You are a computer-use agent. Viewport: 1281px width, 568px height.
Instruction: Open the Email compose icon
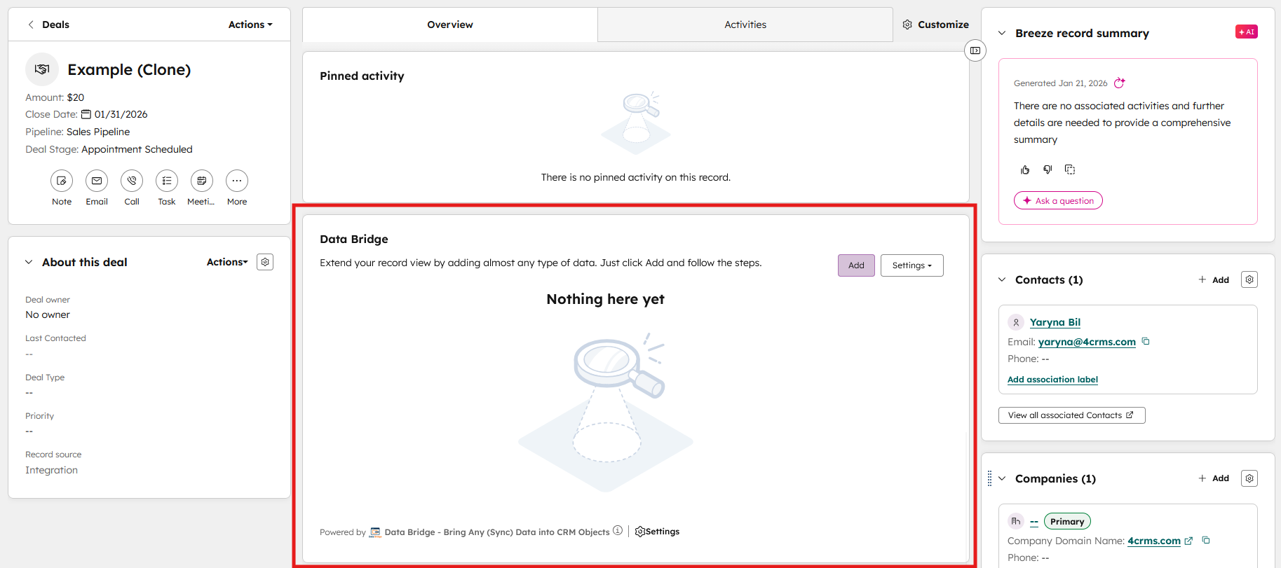click(x=97, y=181)
